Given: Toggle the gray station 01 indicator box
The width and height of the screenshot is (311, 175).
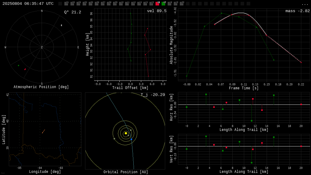Looking at the screenshot, I should [66, 4].
